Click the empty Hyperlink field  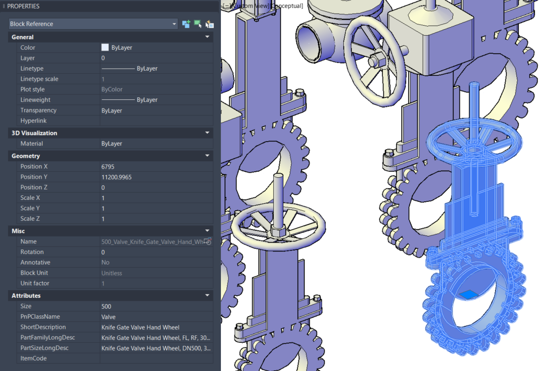click(x=157, y=120)
